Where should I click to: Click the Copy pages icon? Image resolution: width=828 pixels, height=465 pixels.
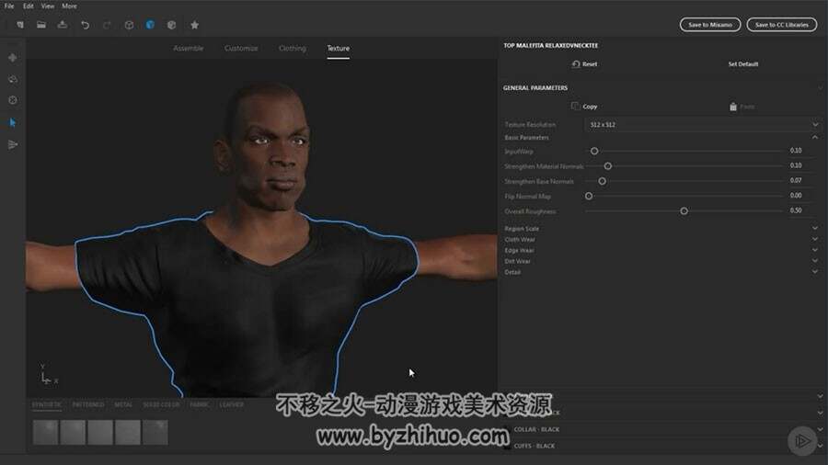click(575, 106)
